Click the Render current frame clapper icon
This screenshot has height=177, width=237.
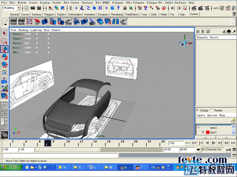[x=194, y=8]
